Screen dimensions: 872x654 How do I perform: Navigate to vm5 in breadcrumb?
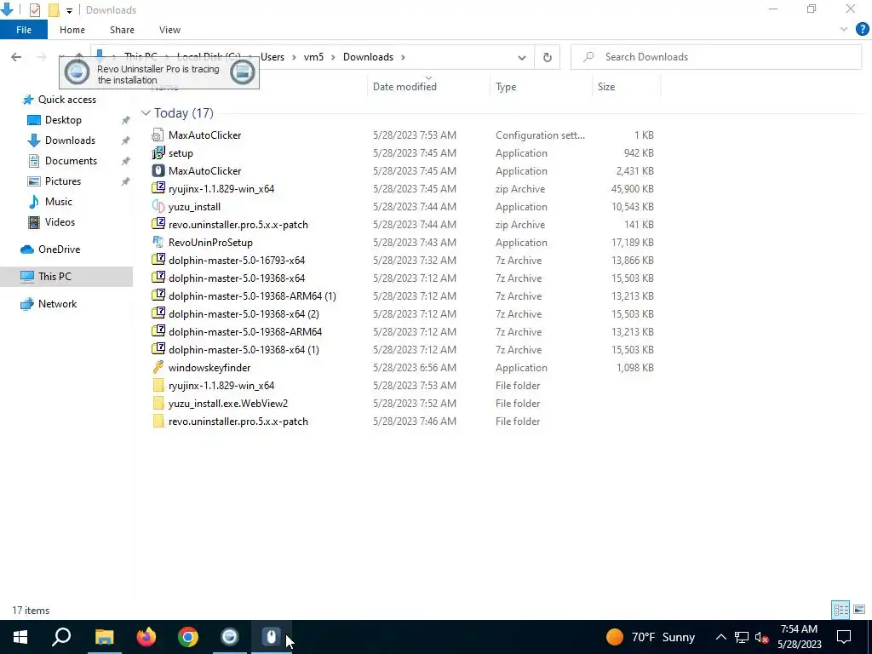click(x=313, y=57)
